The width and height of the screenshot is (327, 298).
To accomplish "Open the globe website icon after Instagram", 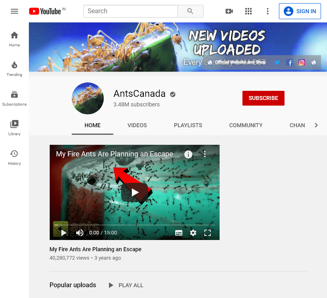I will 314,62.
